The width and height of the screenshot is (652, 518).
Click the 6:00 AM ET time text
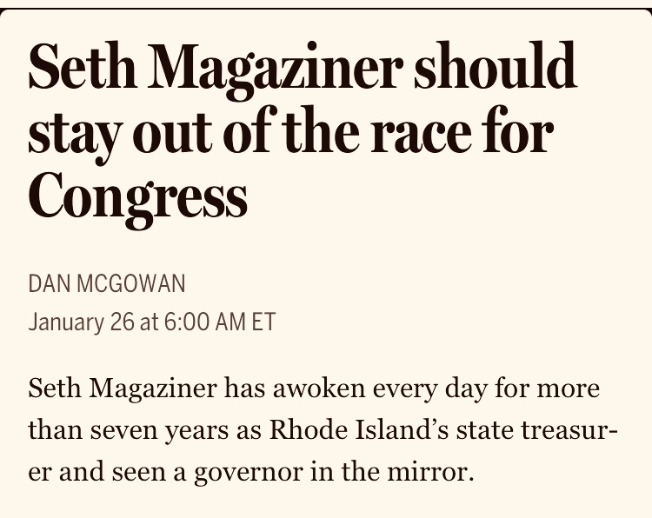(220, 322)
